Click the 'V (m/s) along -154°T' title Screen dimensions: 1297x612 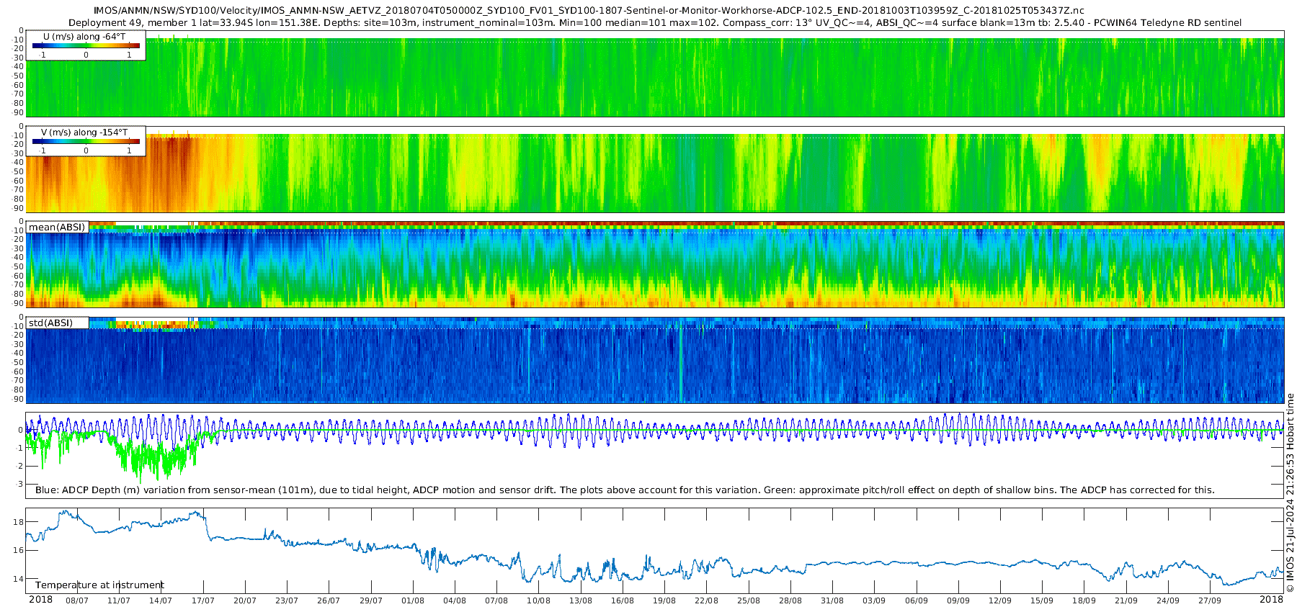(x=84, y=132)
